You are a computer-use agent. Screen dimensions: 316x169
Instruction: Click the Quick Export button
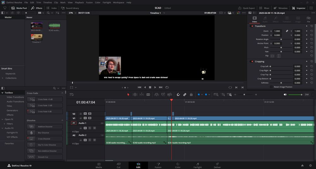point(246,8)
